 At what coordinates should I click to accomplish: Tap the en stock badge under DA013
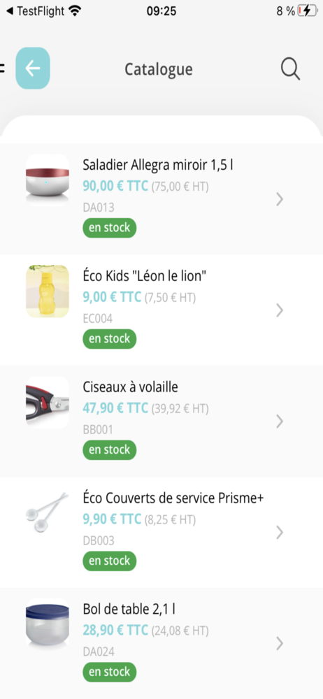tap(109, 228)
